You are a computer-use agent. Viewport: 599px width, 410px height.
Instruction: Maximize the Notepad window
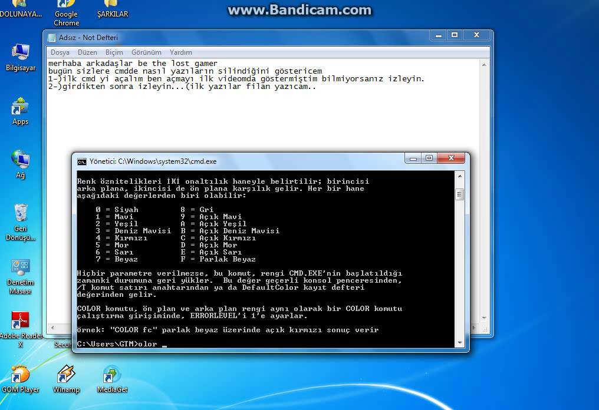tap(455, 35)
